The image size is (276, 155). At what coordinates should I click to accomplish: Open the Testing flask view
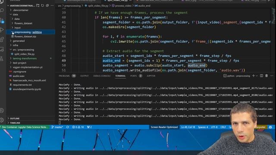[2, 59]
